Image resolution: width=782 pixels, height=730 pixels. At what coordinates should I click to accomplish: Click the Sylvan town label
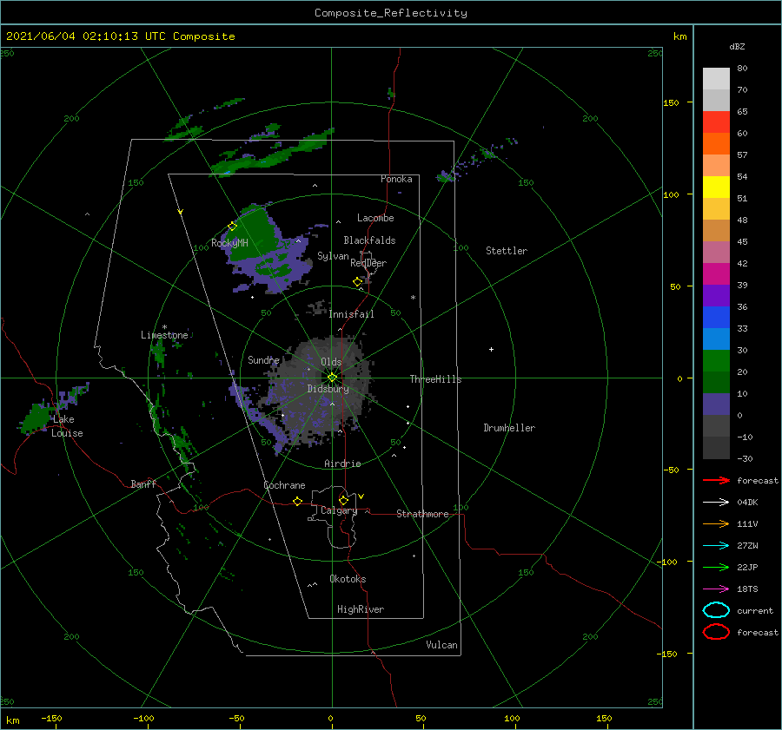click(333, 256)
